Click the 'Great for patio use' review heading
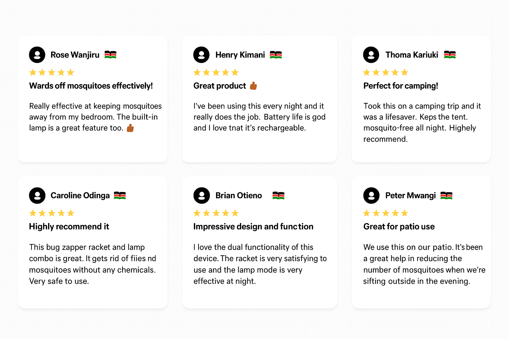509x339 pixels. [399, 226]
